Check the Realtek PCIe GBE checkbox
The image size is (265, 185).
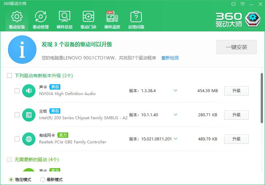[x=17, y=139]
